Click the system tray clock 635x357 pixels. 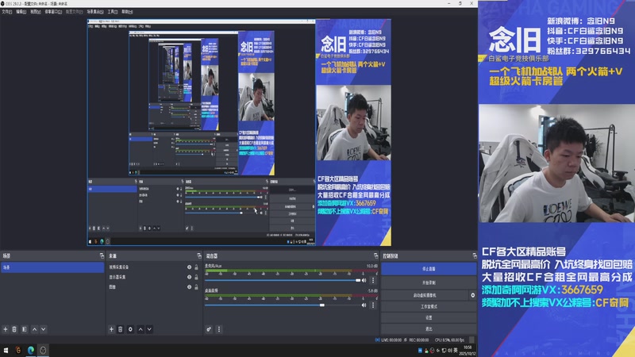point(468,351)
